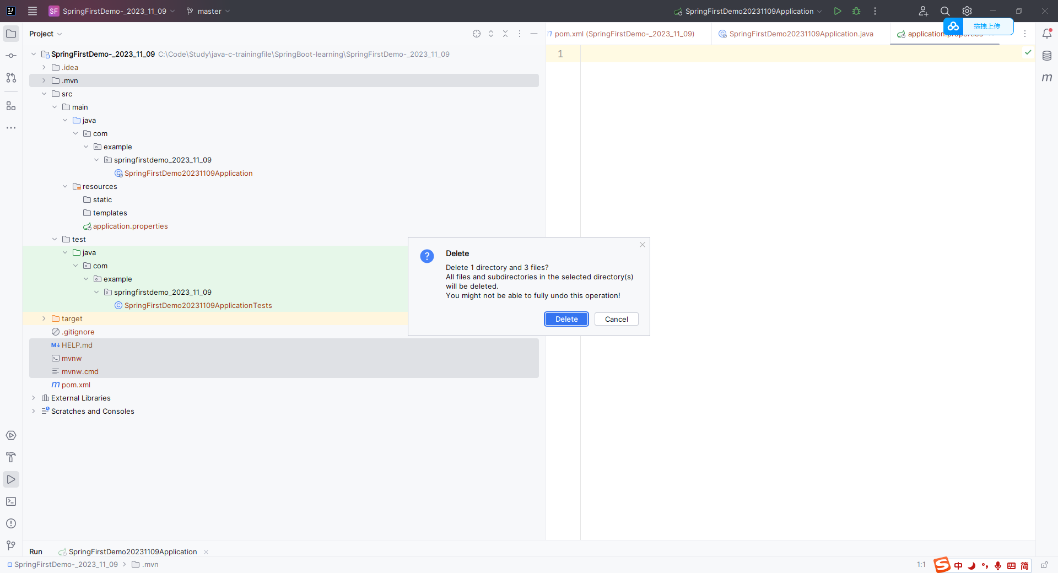Open the Run tool window icon
1058x573 pixels.
(x=11, y=479)
